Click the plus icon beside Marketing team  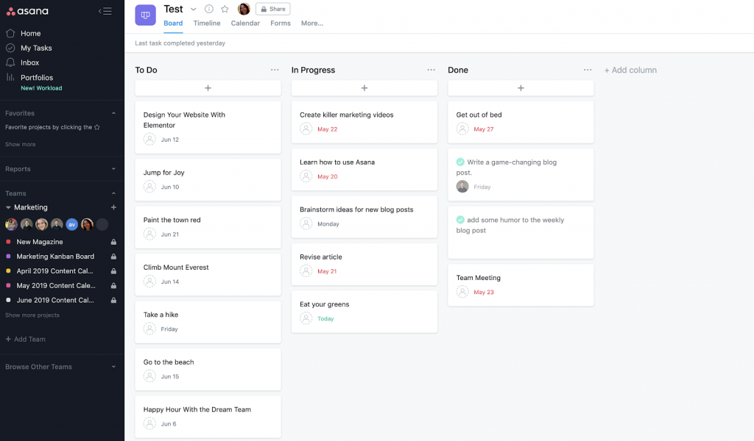coord(113,207)
